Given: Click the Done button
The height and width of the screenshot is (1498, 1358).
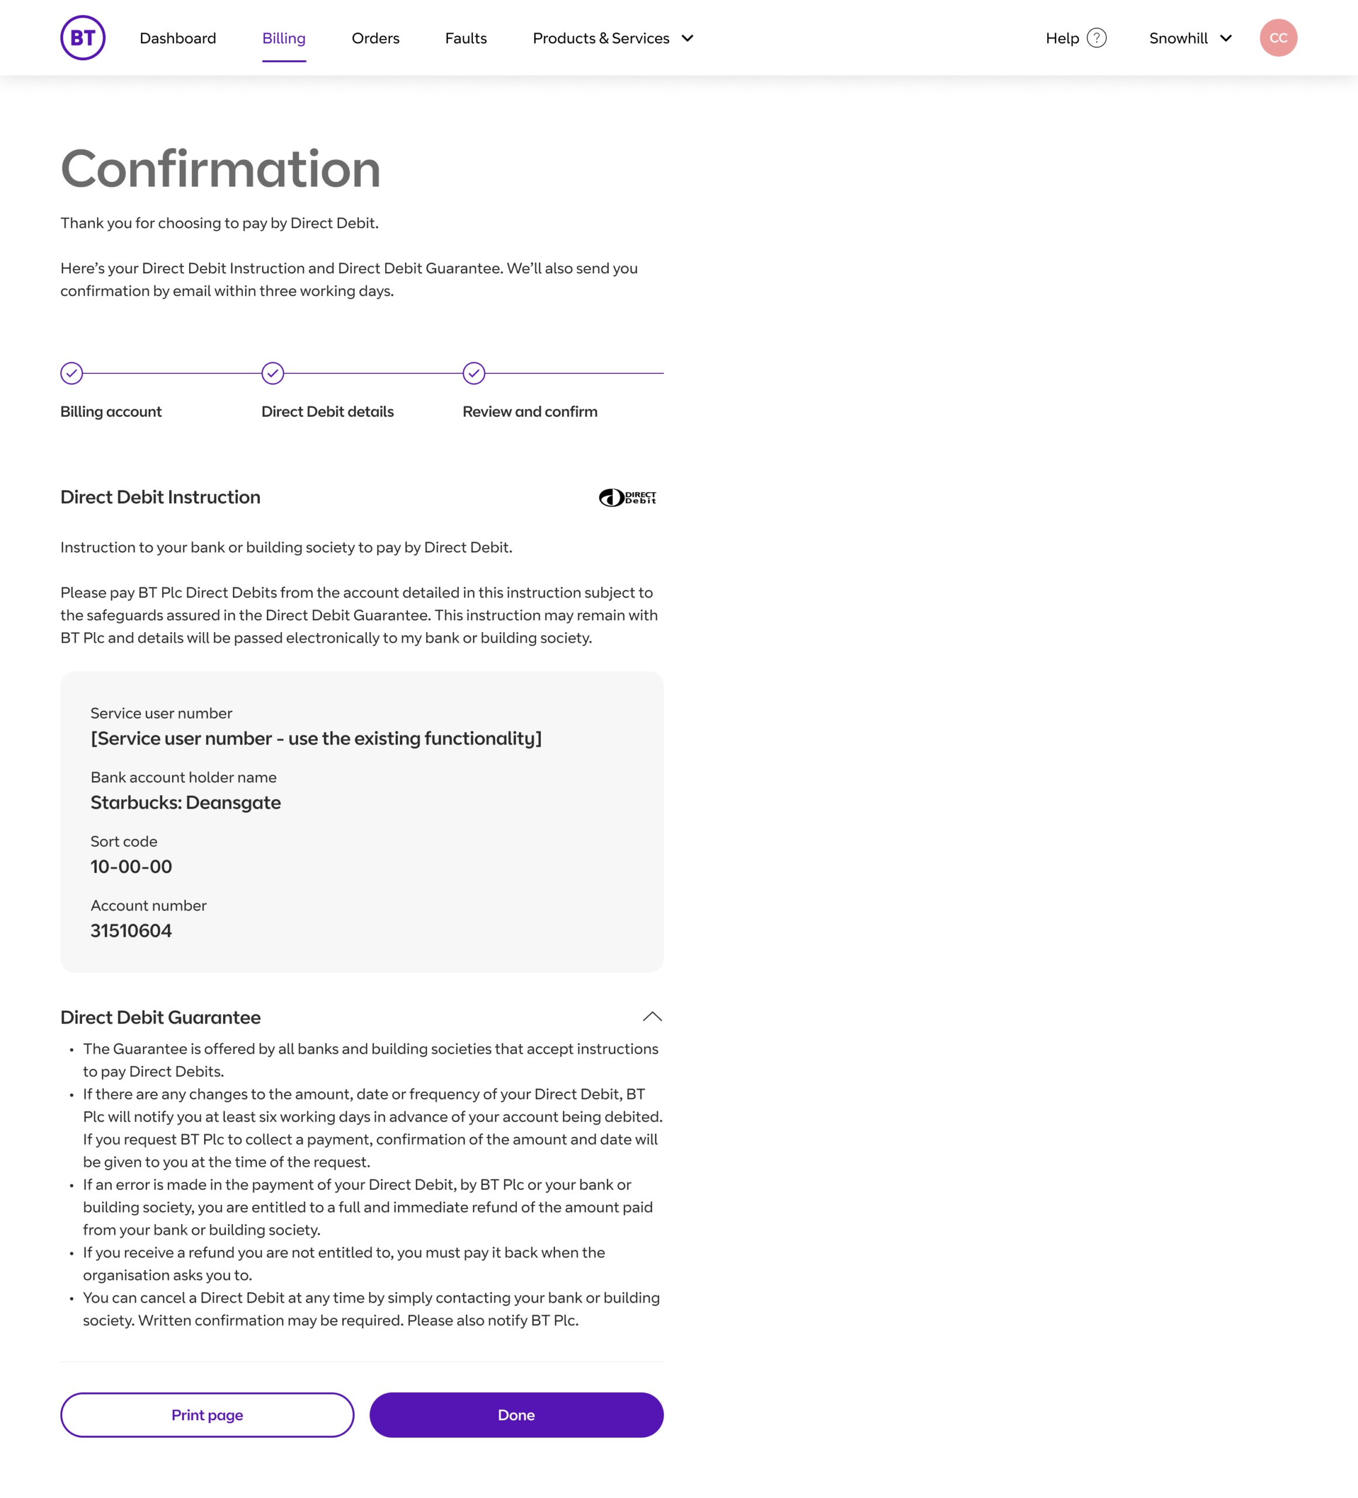Looking at the screenshot, I should 517,1415.
